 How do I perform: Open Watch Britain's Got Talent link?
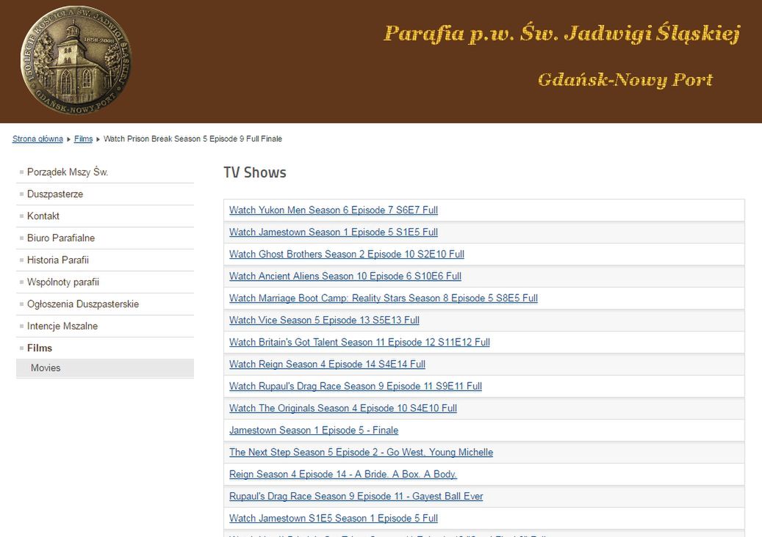tap(359, 342)
